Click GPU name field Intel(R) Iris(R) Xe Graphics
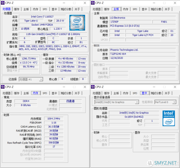 134,113
